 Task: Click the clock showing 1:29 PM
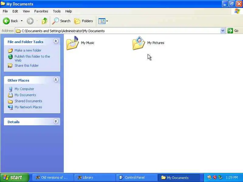point(232,177)
